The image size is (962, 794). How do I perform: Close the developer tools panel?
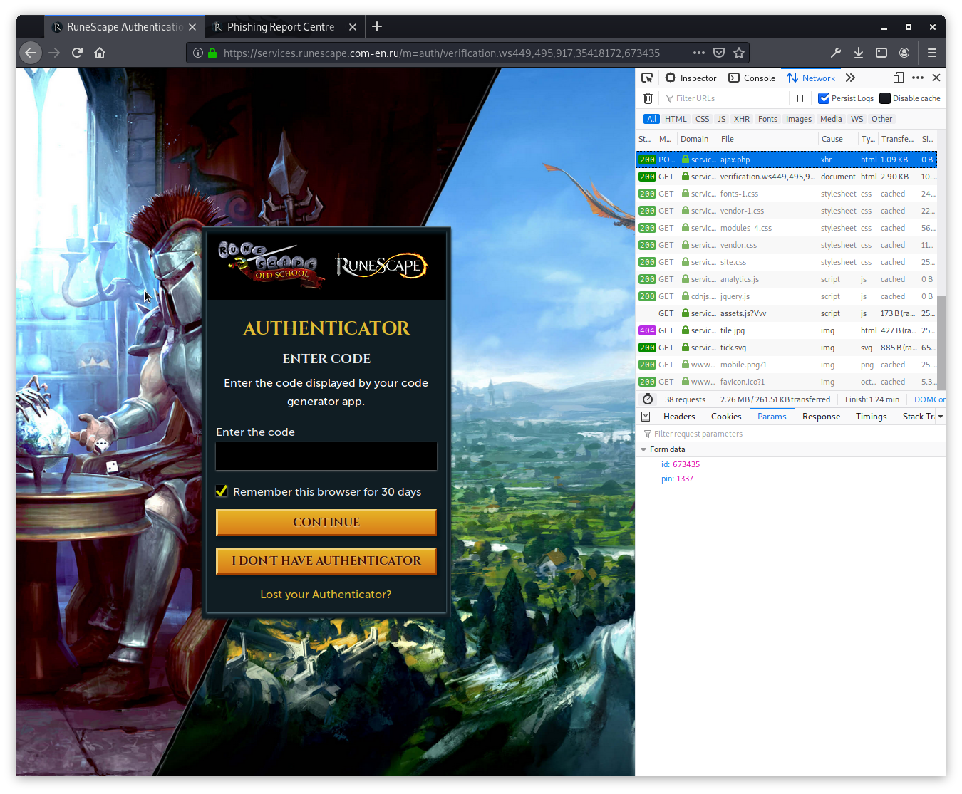(x=936, y=78)
